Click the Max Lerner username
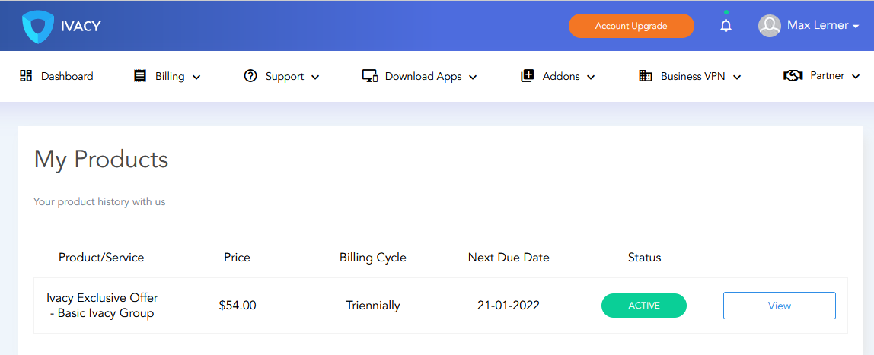This screenshot has height=355, width=874. coord(818,26)
